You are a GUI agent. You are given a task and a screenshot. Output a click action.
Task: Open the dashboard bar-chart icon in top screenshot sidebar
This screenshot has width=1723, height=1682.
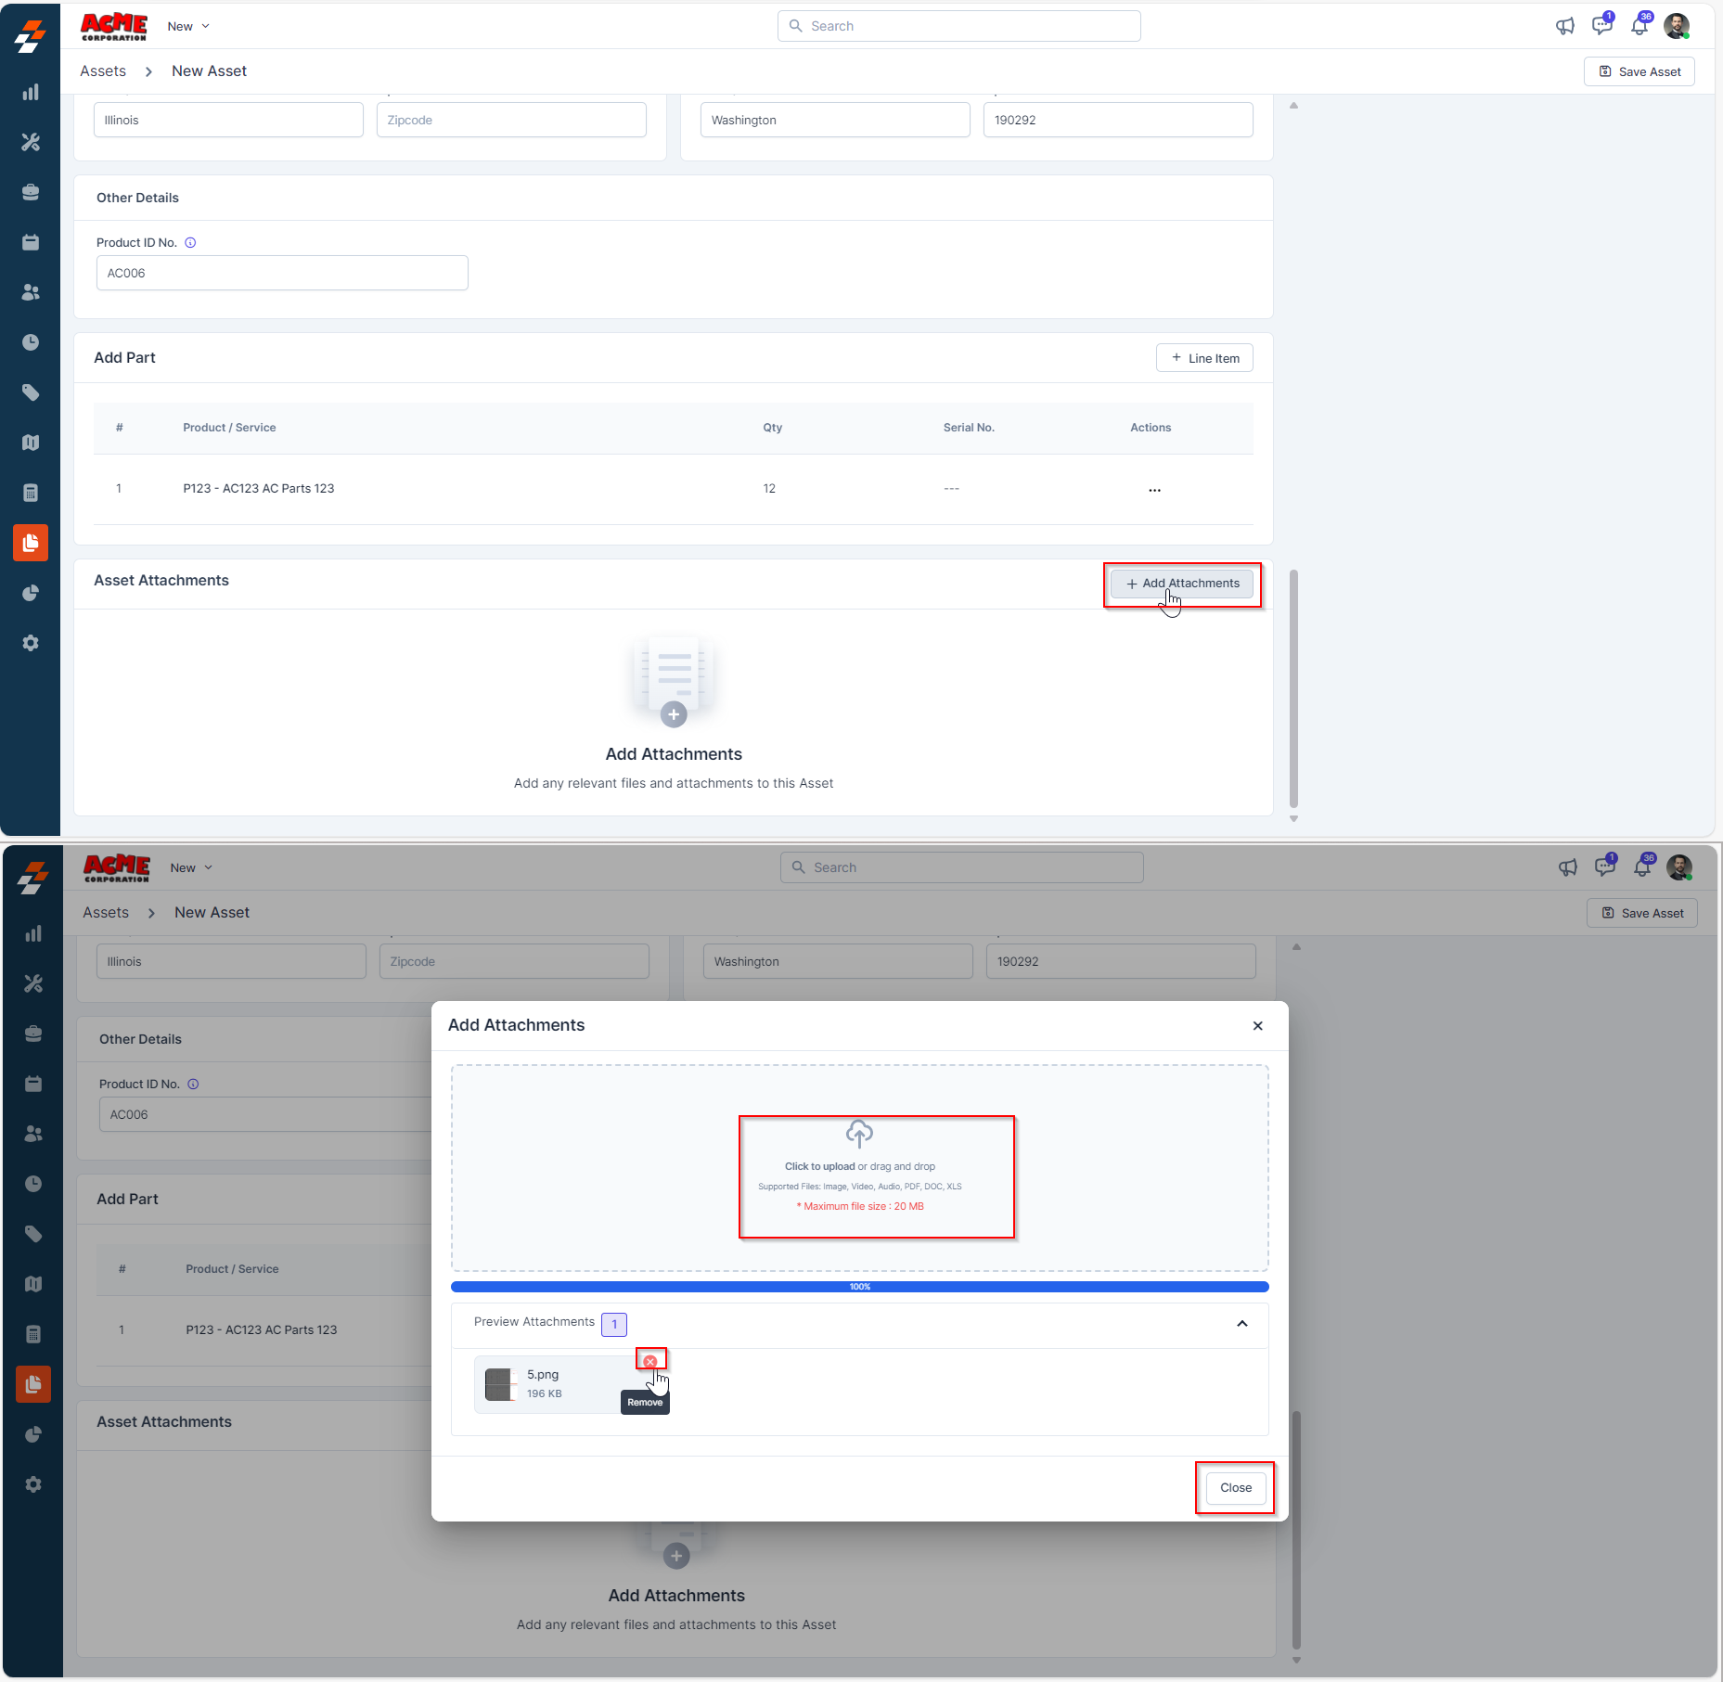[x=31, y=92]
